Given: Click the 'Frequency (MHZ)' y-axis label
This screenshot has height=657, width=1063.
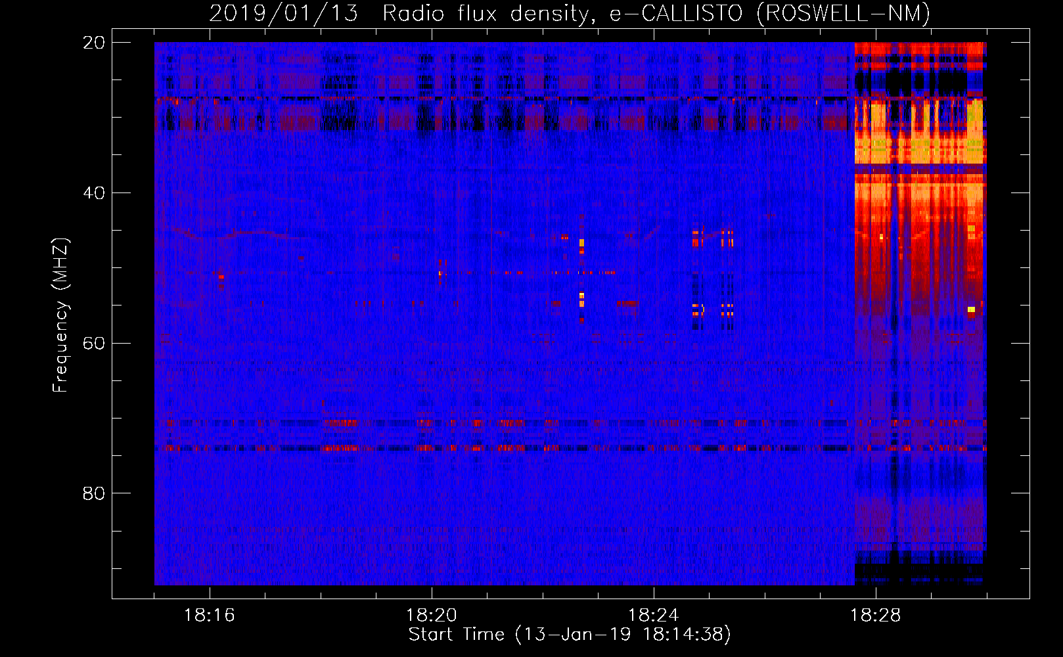Looking at the screenshot, I should pyautogui.click(x=60, y=315).
